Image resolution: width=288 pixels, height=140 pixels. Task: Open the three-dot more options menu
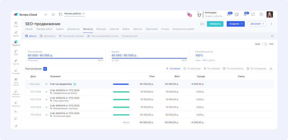point(271,24)
